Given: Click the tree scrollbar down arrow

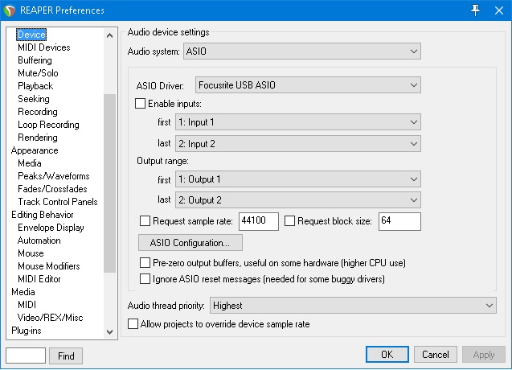Looking at the screenshot, I should [109, 332].
